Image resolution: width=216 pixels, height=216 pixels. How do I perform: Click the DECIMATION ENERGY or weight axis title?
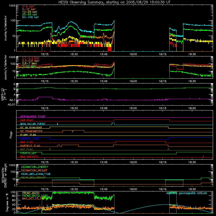point(4,175)
